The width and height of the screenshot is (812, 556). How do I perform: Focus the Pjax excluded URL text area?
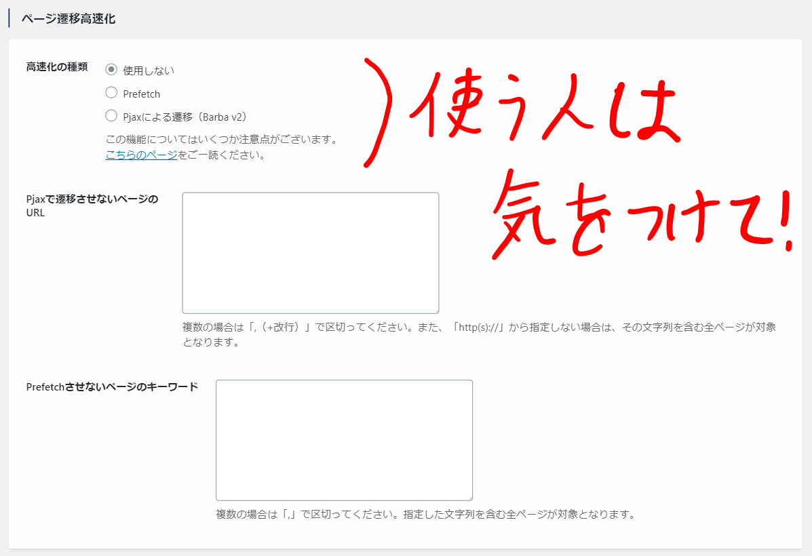coord(310,252)
